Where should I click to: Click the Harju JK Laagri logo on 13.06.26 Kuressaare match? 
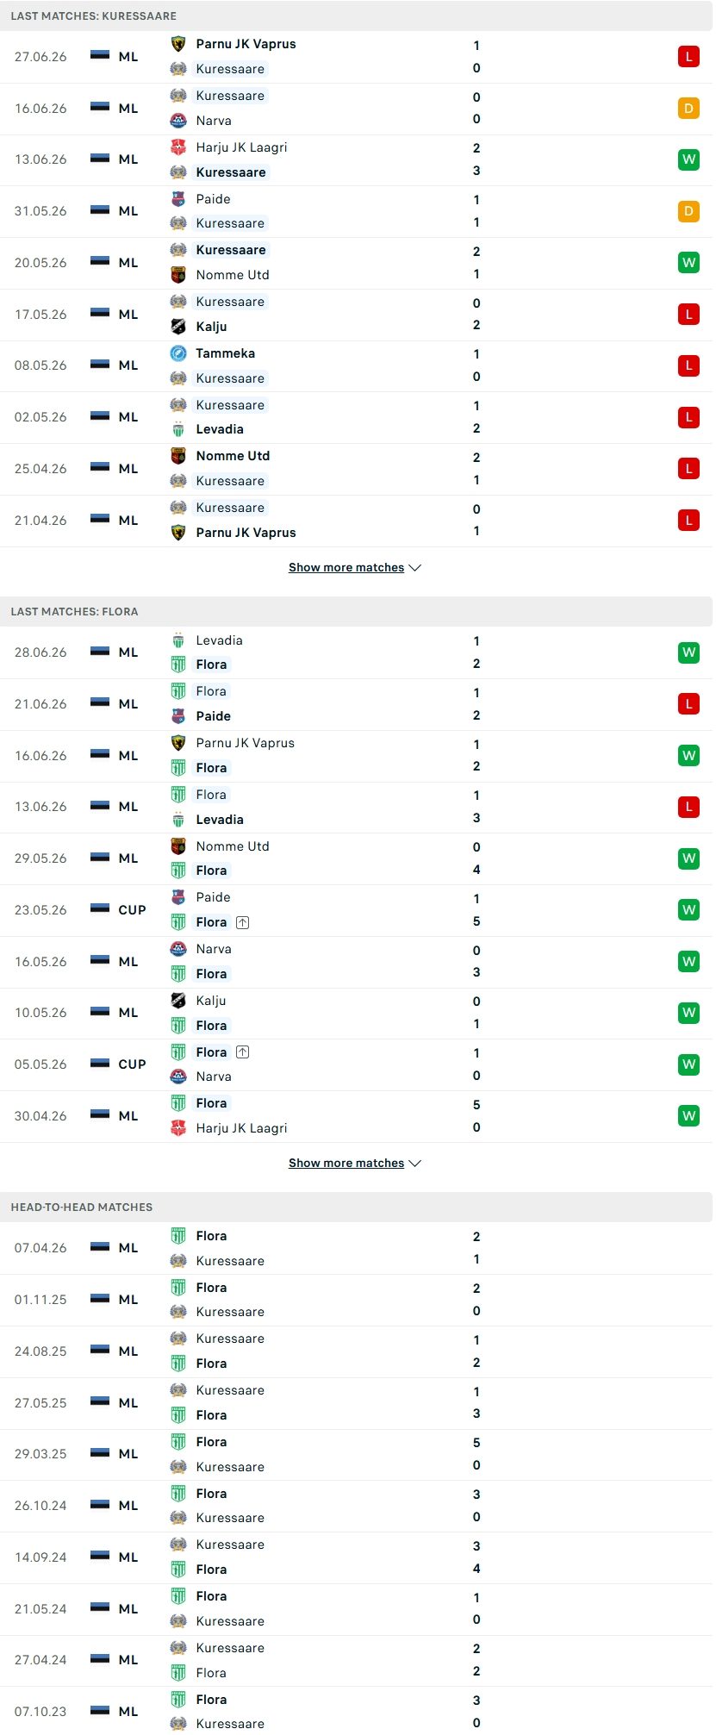pos(178,147)
